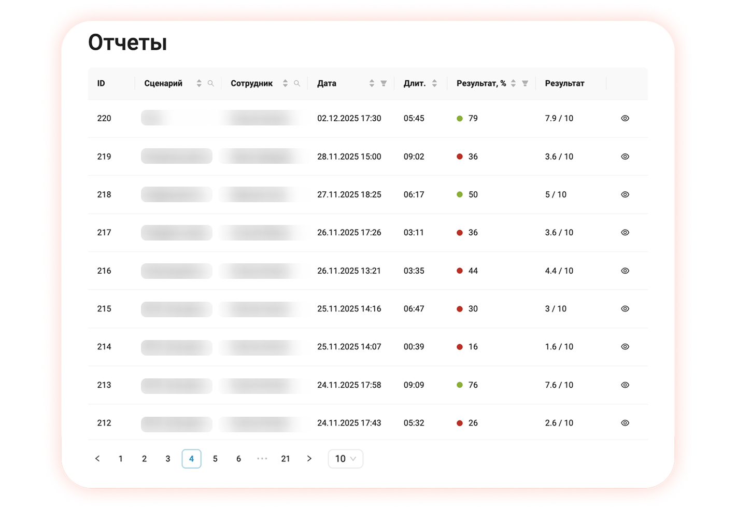This screenshot has height=509, width=737.
Task: Sort reports by the Сотрудник column
Action: tap(285, 83)
